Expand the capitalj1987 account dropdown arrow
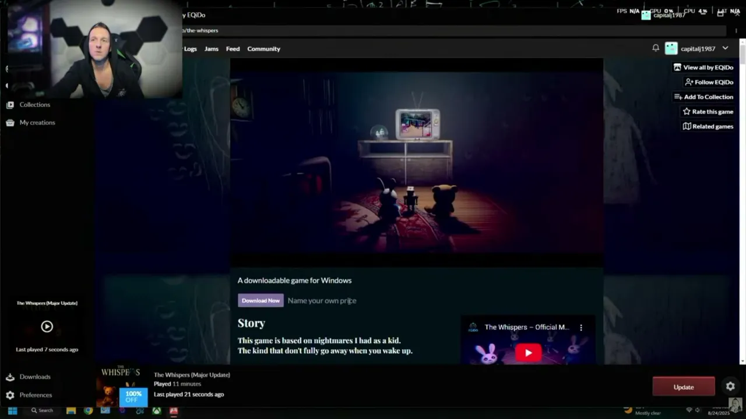The width and height of the screenshot is (746, 419). click(x=725, y=48)
